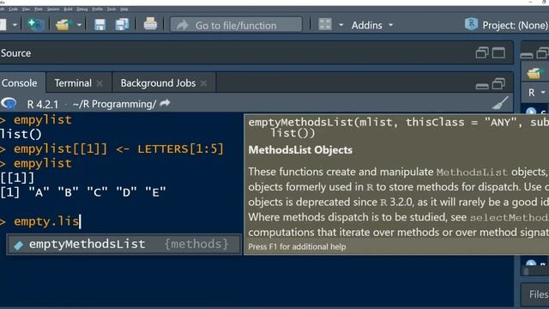Image resolution: width=549 pixels, height=309 pixels.
Task: Open the panes layout dropdown arrow
Action: point(341,25)
